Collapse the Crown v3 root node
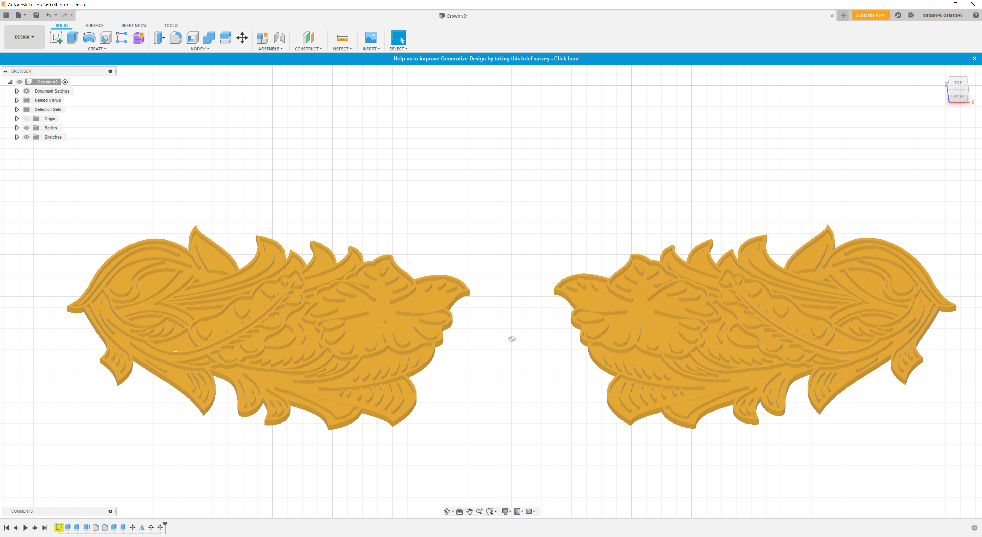Screen dimensions: 982x537 tap(10, 82)
